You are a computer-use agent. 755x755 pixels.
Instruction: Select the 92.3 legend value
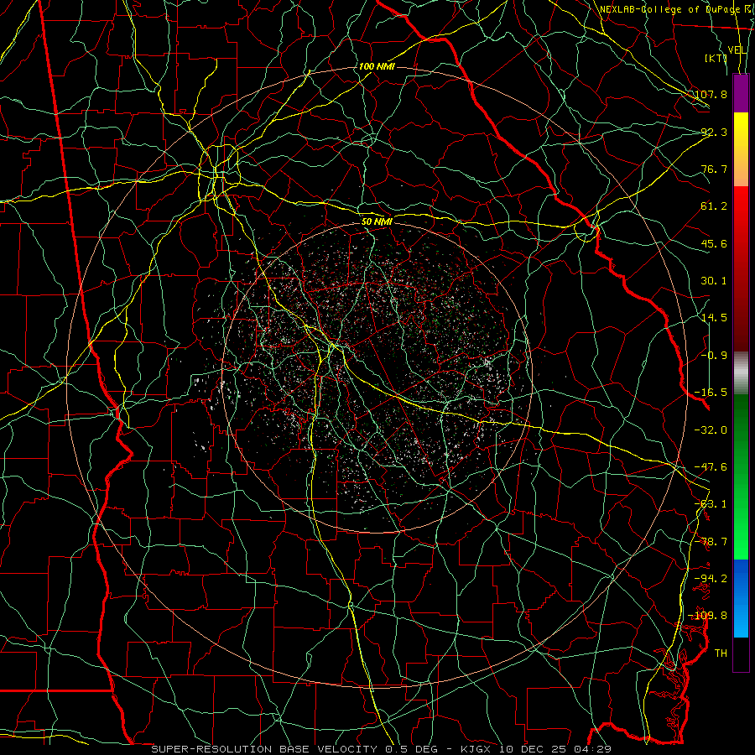(715, 132)
